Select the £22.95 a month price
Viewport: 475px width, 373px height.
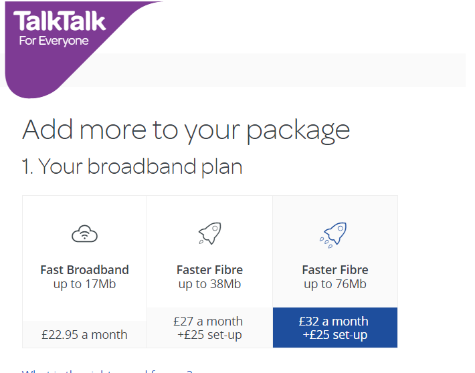[x=84, y=334]
